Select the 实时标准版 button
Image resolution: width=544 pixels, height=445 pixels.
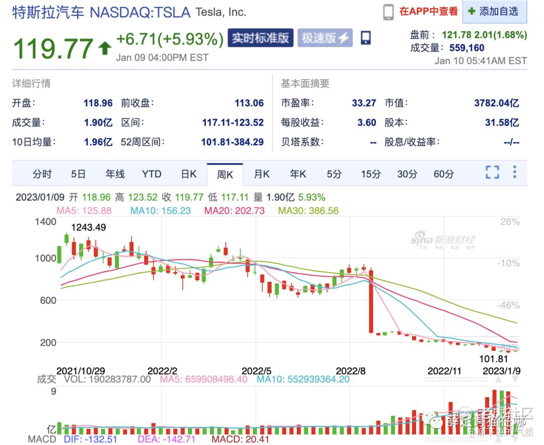pyautogui.click(x=260, y=38)
